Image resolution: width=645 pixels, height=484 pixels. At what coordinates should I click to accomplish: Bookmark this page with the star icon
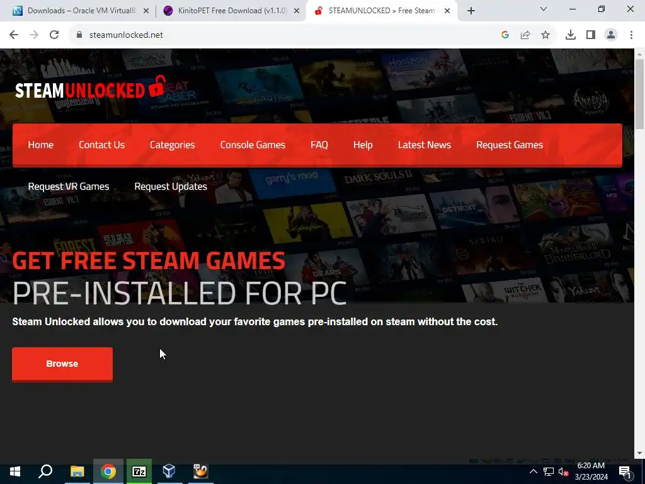(x=545, y=35)
